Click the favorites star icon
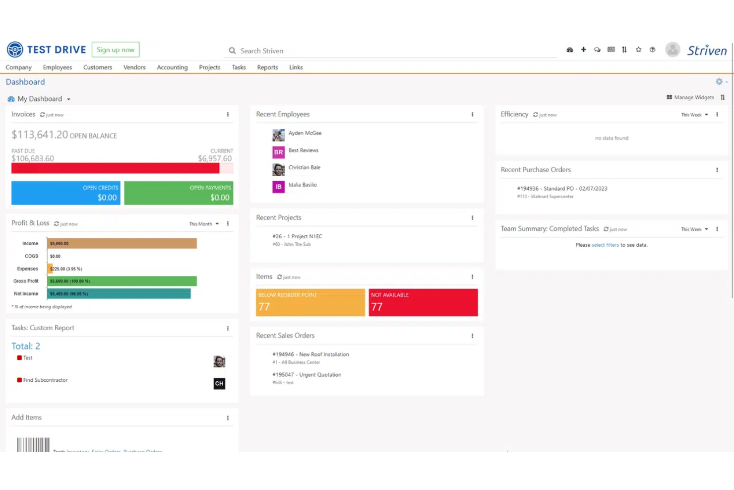This screenshot has height=490, width=734. coord(638,50)
